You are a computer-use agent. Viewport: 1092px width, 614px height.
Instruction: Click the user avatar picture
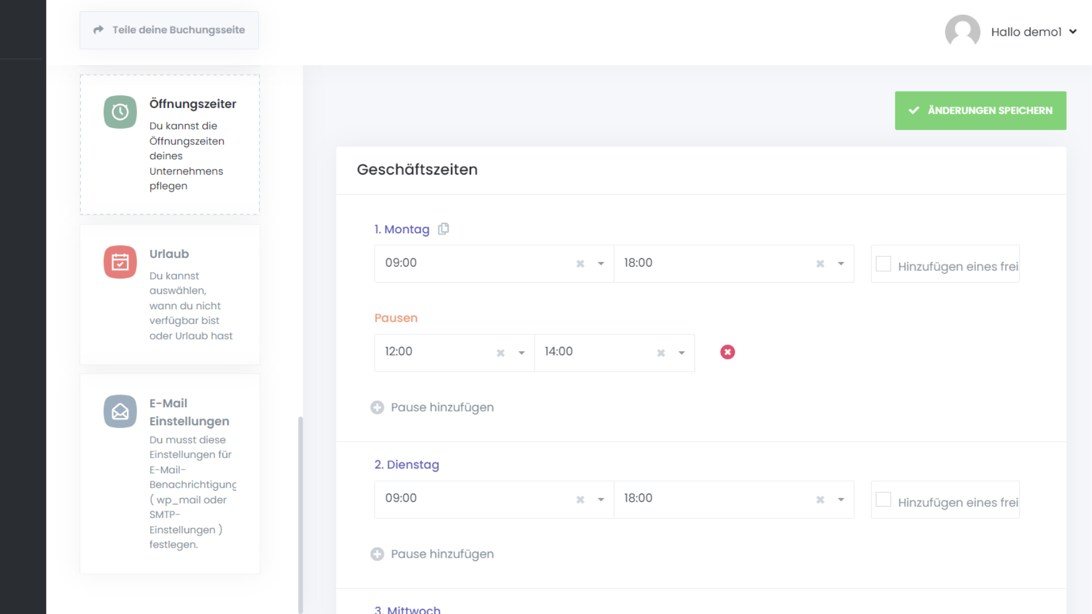coord(962,31)
